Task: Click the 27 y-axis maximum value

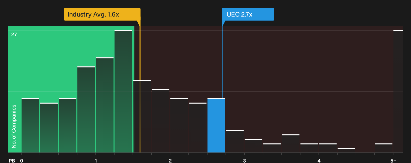Action: click(14, 35)
